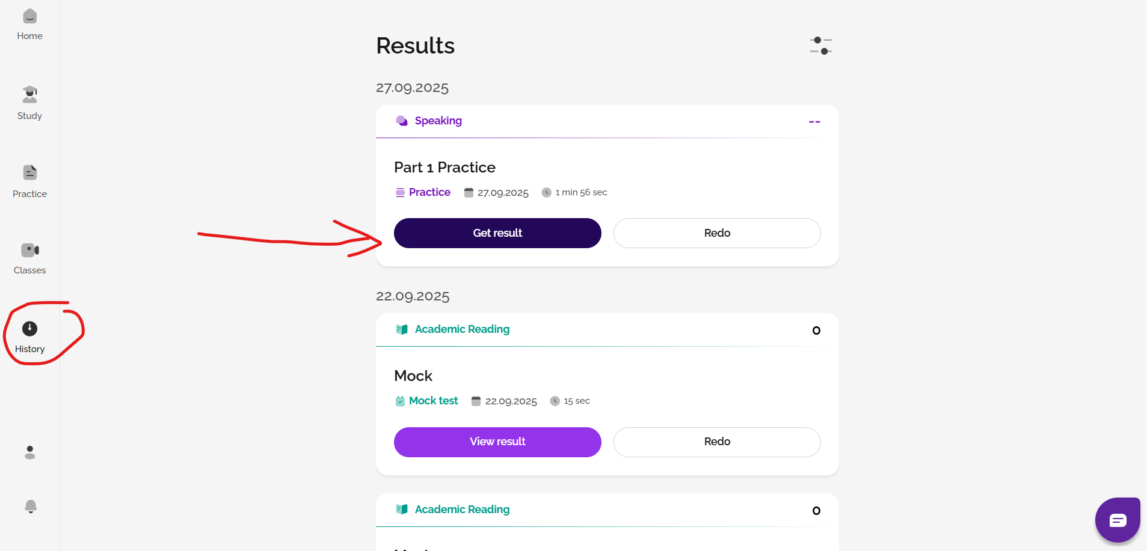Click the last Academic Reading card header

pyautogui.click(x=462, y=510)
